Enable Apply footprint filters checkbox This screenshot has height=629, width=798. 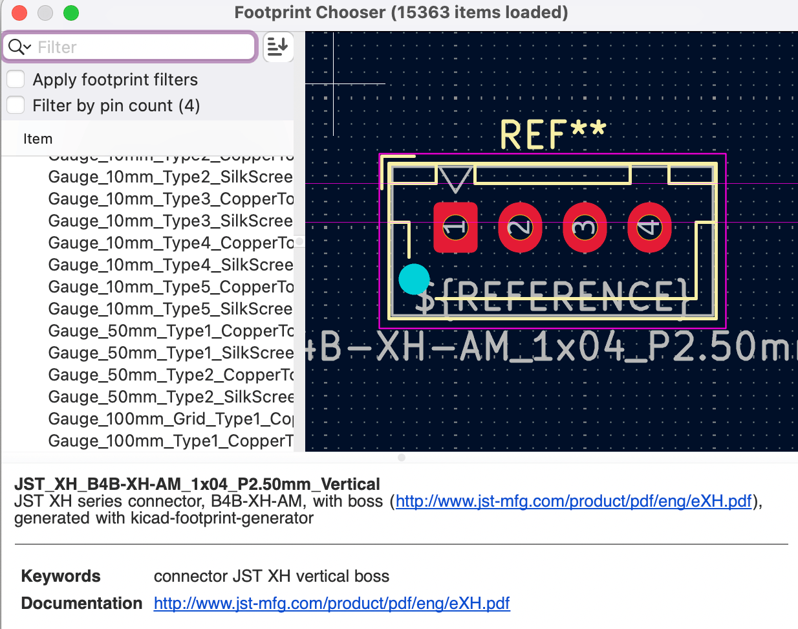16,80
